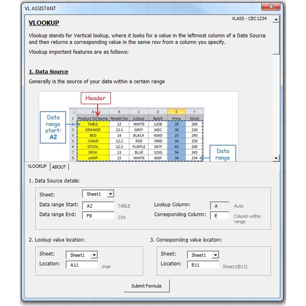Screen dimensions: 306x306
Task: Click the red Header callout in the example
Action: 96,98
